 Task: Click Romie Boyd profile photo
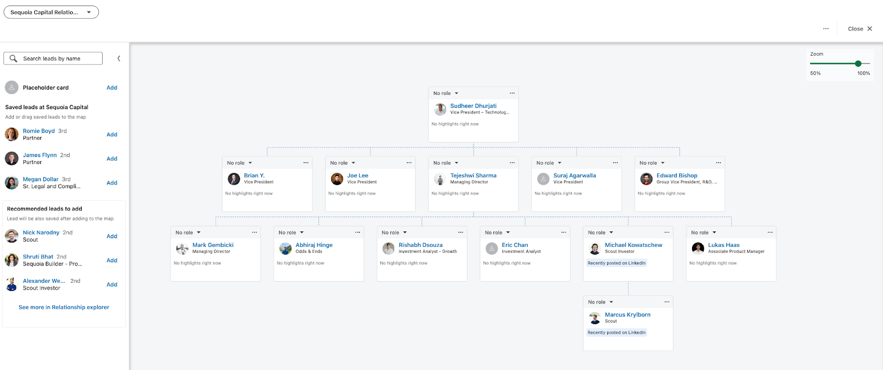pyautogui.click(x=12, y=134)
